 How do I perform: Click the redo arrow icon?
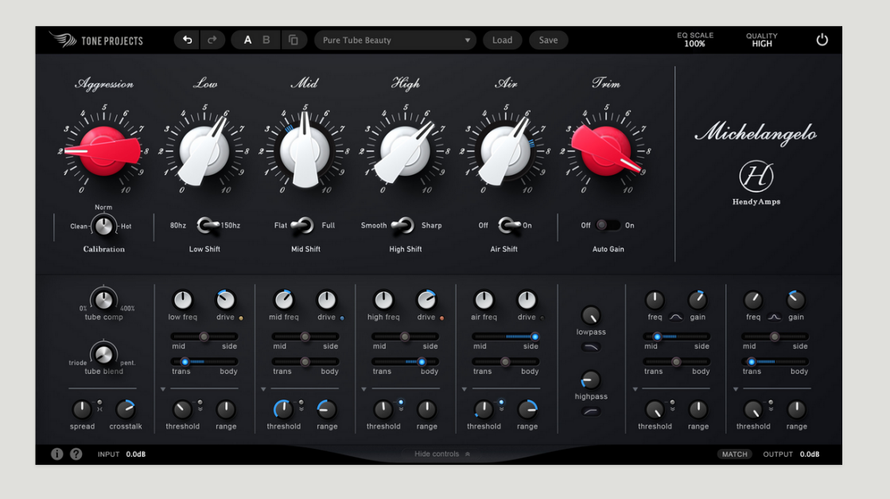pos(212,40)
